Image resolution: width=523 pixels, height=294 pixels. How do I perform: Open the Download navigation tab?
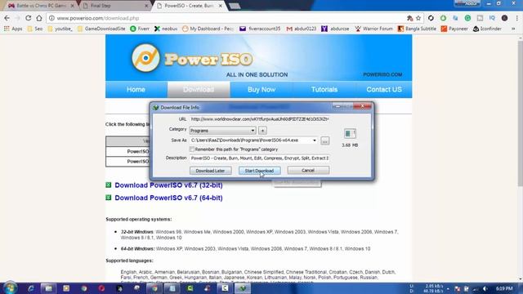click(199, 89)
